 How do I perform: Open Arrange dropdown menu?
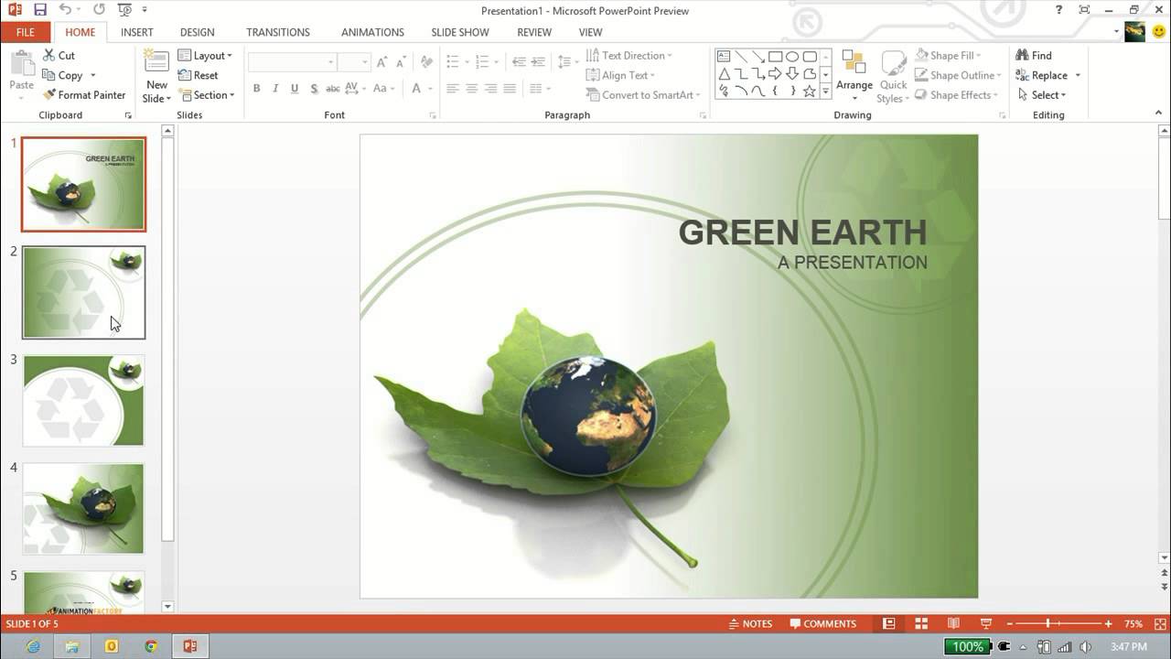pos(854,77)
